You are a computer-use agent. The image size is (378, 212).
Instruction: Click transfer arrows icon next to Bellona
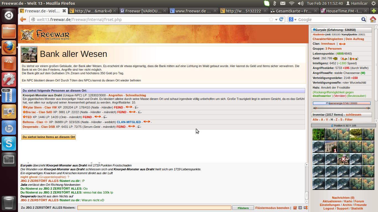[147, 122]
